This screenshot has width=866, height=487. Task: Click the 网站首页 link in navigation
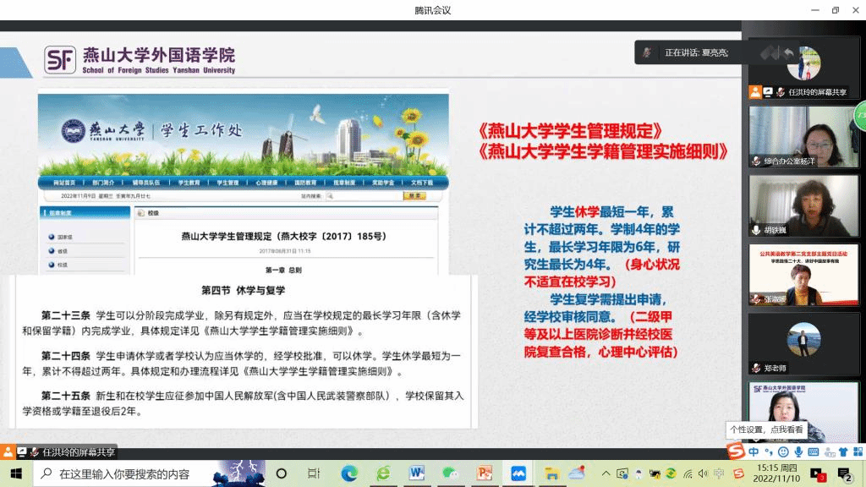coord(64,183)
